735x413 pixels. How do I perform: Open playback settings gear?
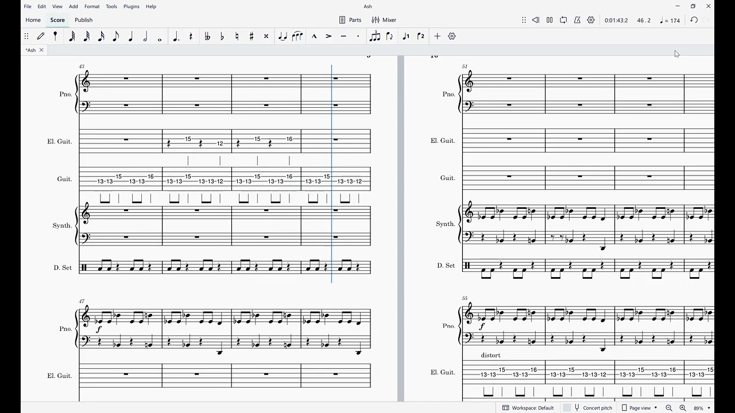[591, 20]
